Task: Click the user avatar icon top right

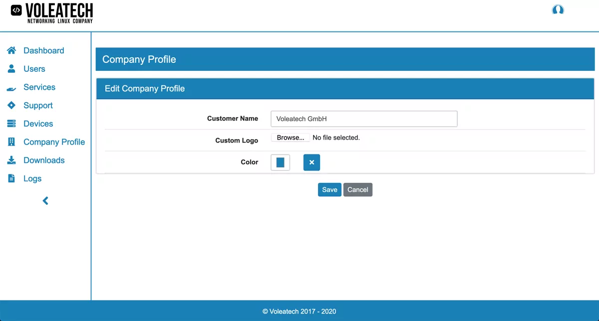Action: coord(558,9)
